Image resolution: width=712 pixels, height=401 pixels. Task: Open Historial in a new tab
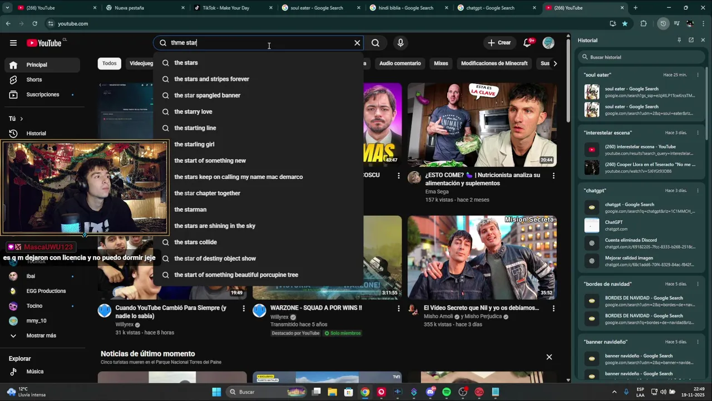coord(691,40)
